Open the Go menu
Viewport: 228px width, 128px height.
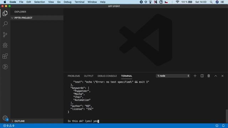(59, 2)
